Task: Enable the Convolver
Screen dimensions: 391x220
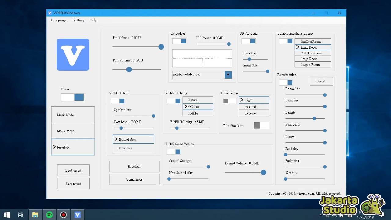Action: tap(179, 41)
